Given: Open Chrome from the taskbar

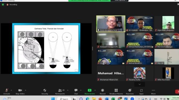Looking at the screenshot, I should (120, 99).
